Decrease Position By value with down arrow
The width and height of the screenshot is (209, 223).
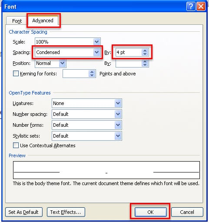click(x=145, y=65)
